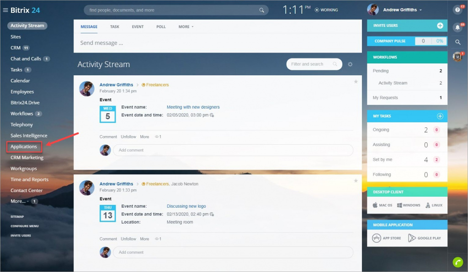Click Comment on second post

[108, 239]
